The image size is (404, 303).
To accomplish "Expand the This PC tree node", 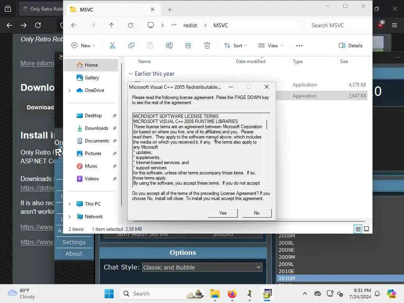I will click(x=69, y=204).
